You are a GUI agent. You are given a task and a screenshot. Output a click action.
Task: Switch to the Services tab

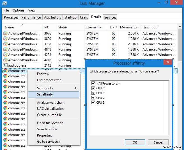110,17
